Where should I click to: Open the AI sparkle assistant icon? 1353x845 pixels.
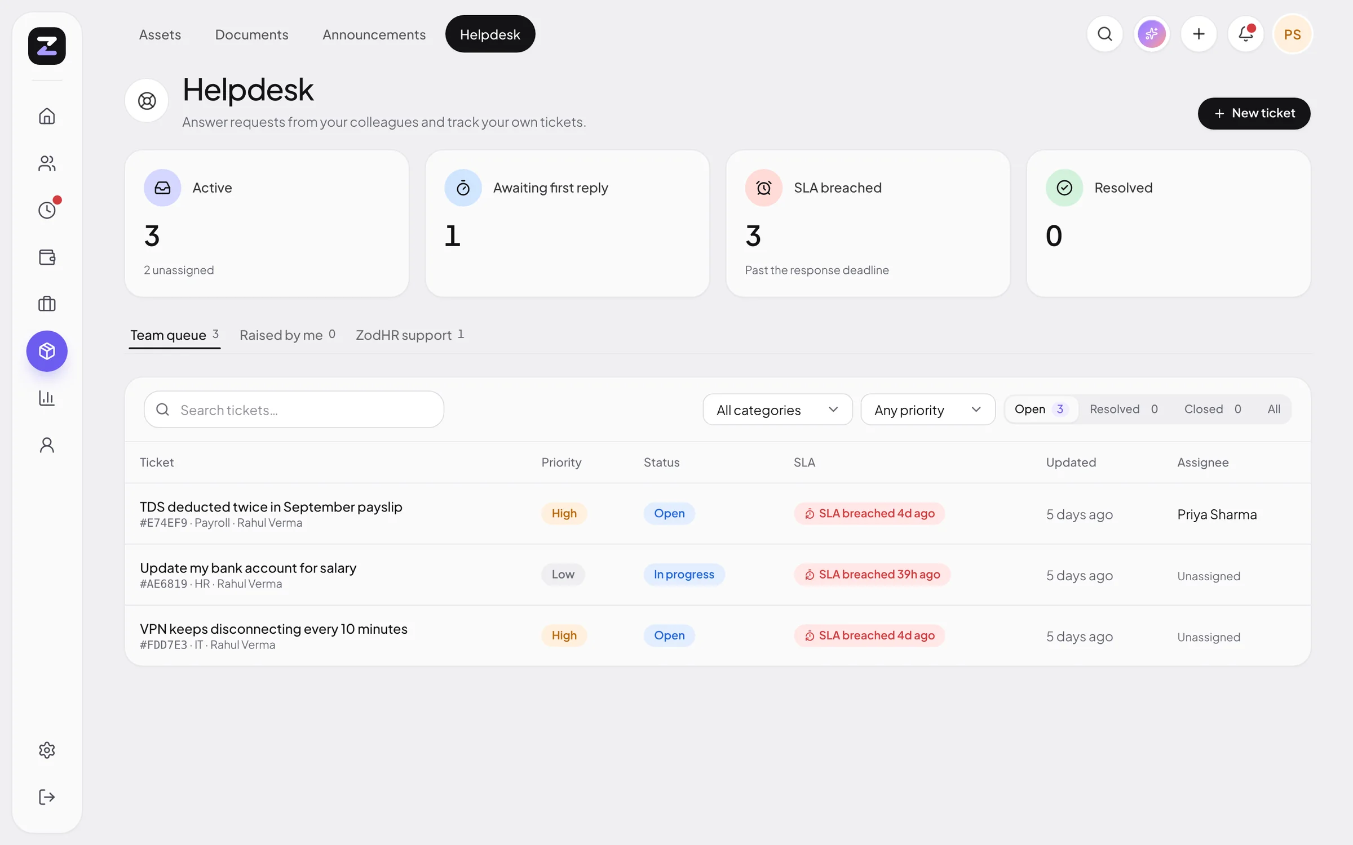[x=1152, y=34]
